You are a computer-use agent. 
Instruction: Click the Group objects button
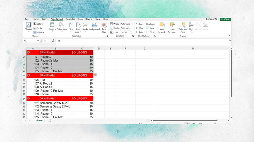coord(198,27)
